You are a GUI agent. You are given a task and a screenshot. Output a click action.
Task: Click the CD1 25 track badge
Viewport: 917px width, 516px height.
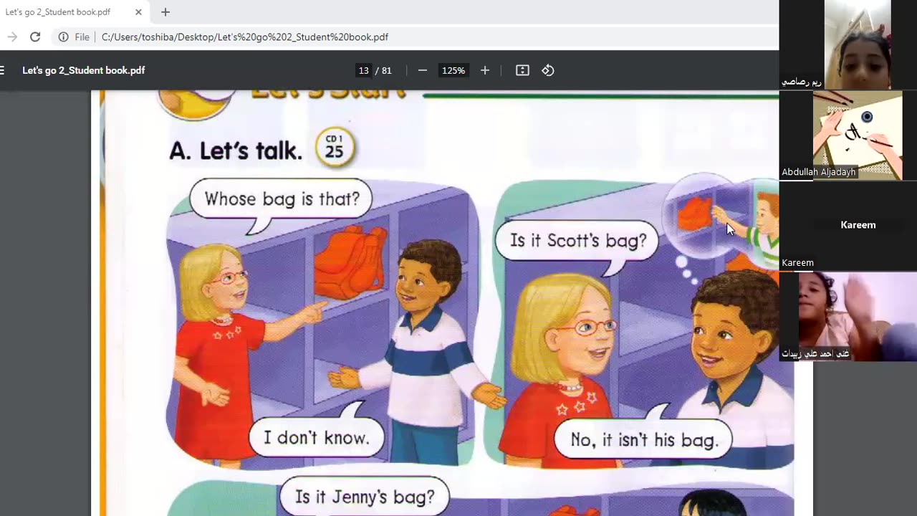click(335, 147)
